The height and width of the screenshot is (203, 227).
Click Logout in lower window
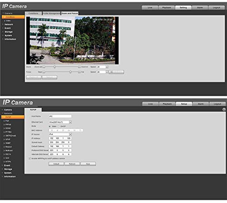click(x=217, y=104)
